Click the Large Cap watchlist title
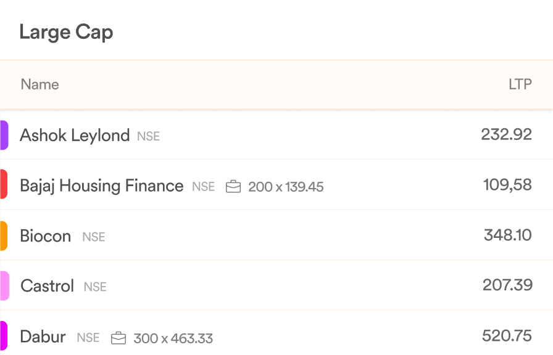Image resolution: width=553 pixels, height=355 pixels. click(66, 33)
